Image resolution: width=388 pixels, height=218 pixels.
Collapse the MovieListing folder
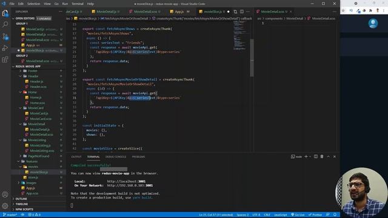(x=37, y=140)
